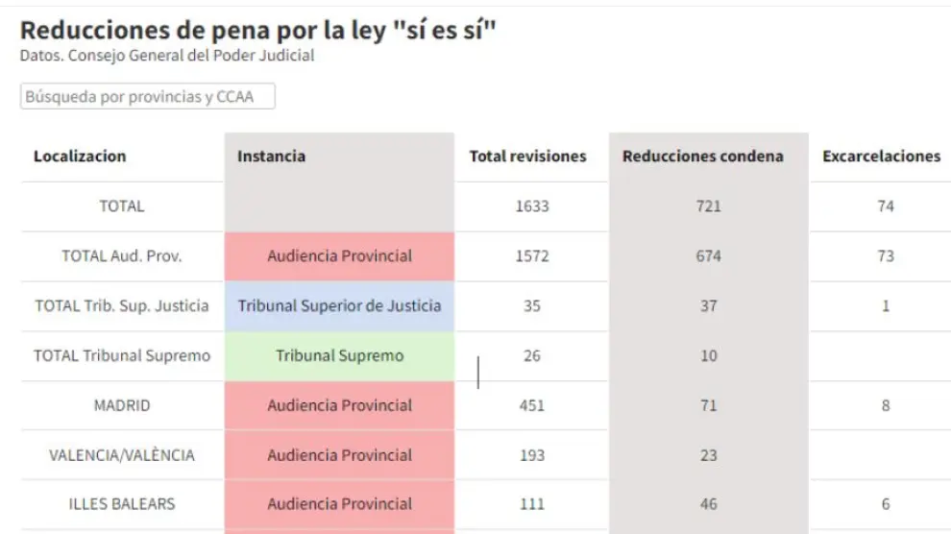
Task: Select the 73 excarcelaciones value
Action: 885,256
